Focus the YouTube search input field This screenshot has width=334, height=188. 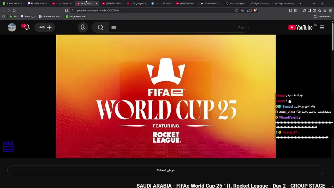pos(179,27)
